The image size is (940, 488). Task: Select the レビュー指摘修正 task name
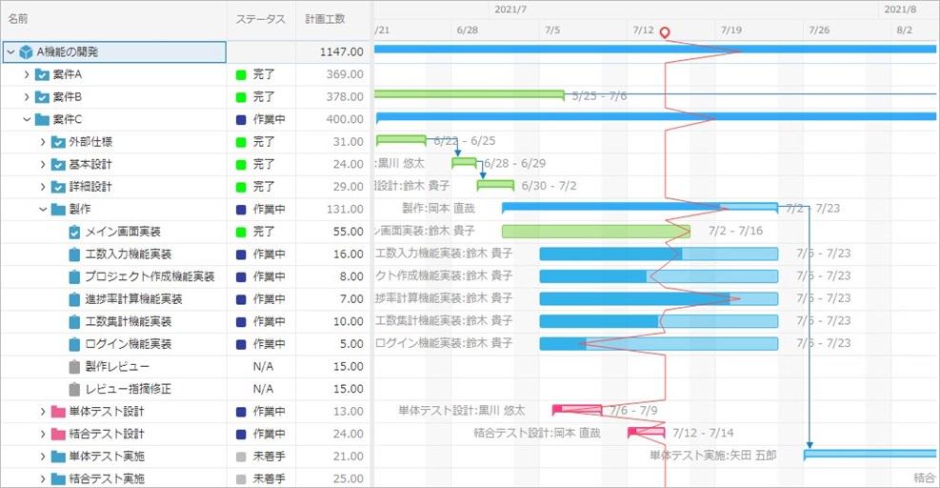click(129, 389)
